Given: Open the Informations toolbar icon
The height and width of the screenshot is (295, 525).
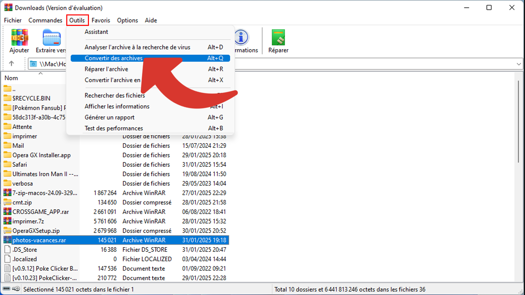Looking at the screenshot, I should tap(241, 37).
